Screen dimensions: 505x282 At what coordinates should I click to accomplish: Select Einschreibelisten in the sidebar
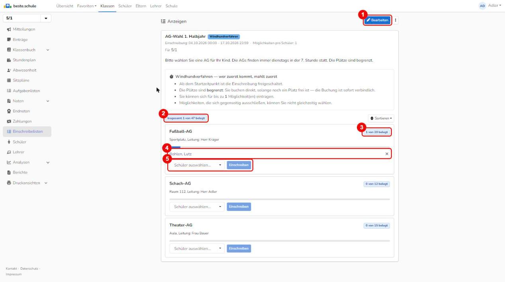tap(27, 131)
